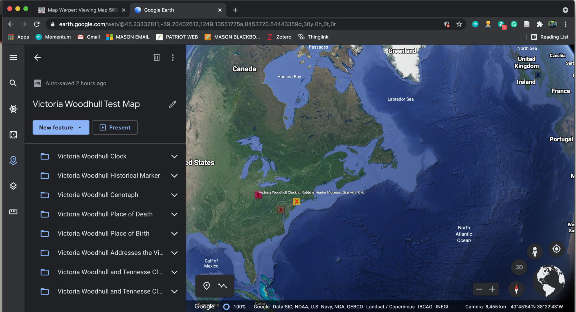
Task: Click the 3D toggle button on map
Action: point(519,267)
